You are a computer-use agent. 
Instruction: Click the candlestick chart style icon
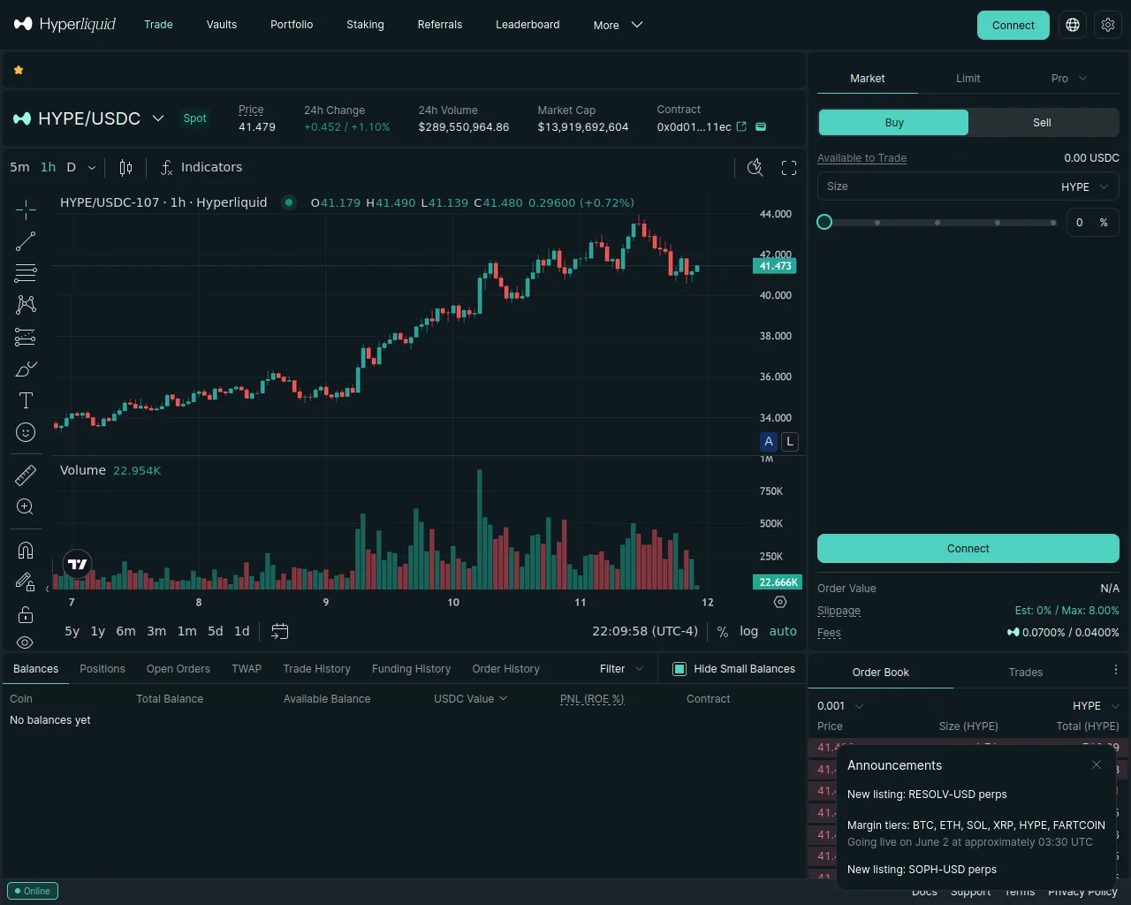pos(125,168)
